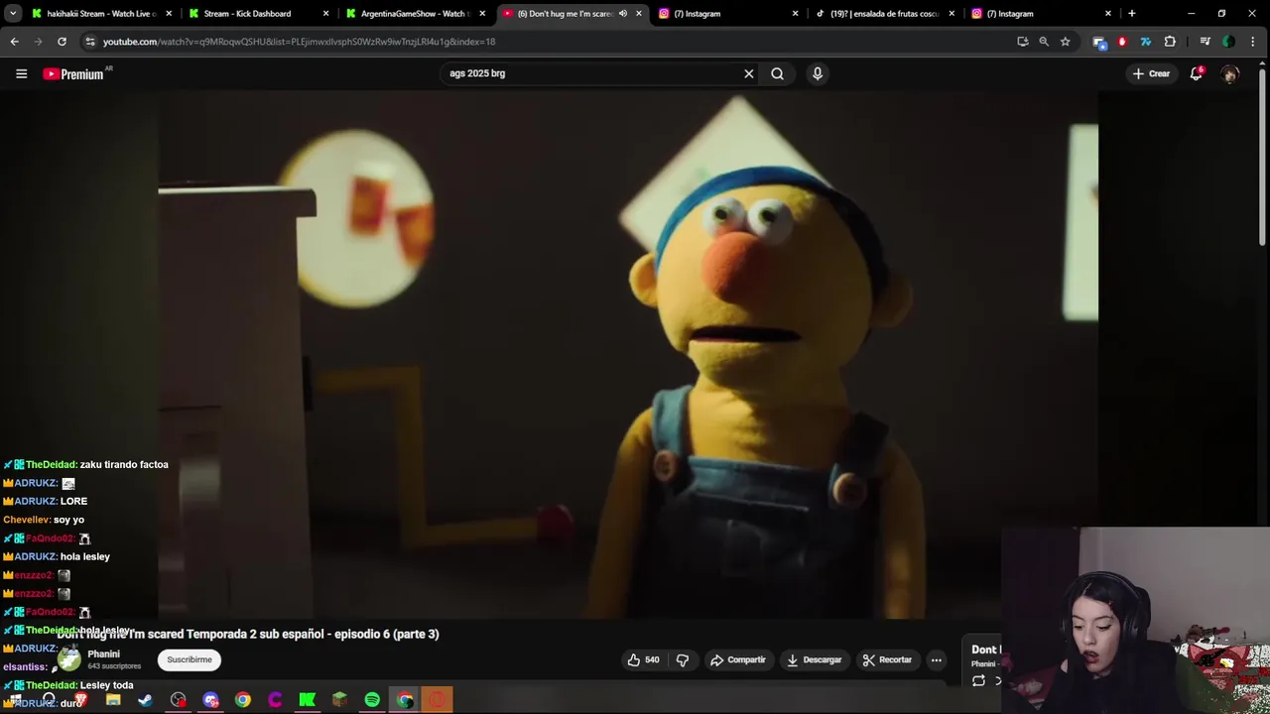Switch to ensalada de frutas tab
Image resolution: width=1270 pixels, height=714 pixels.
pyautogui.click(x=885, y=14)
